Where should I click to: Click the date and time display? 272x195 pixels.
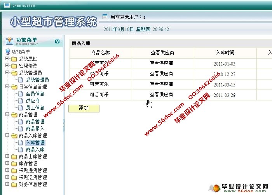coord(136,29)
